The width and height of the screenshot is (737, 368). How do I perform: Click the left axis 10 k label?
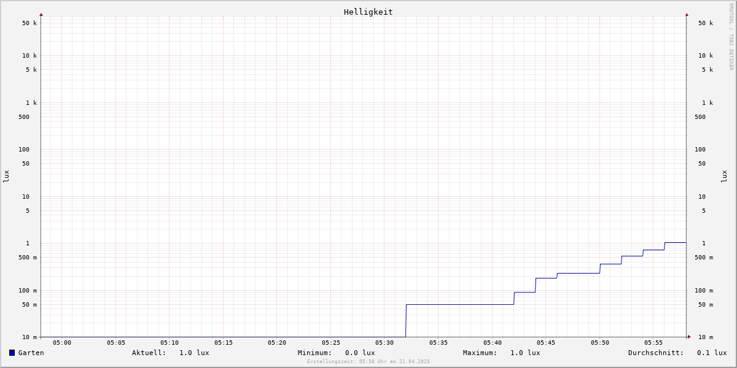(x=29, y=56)
